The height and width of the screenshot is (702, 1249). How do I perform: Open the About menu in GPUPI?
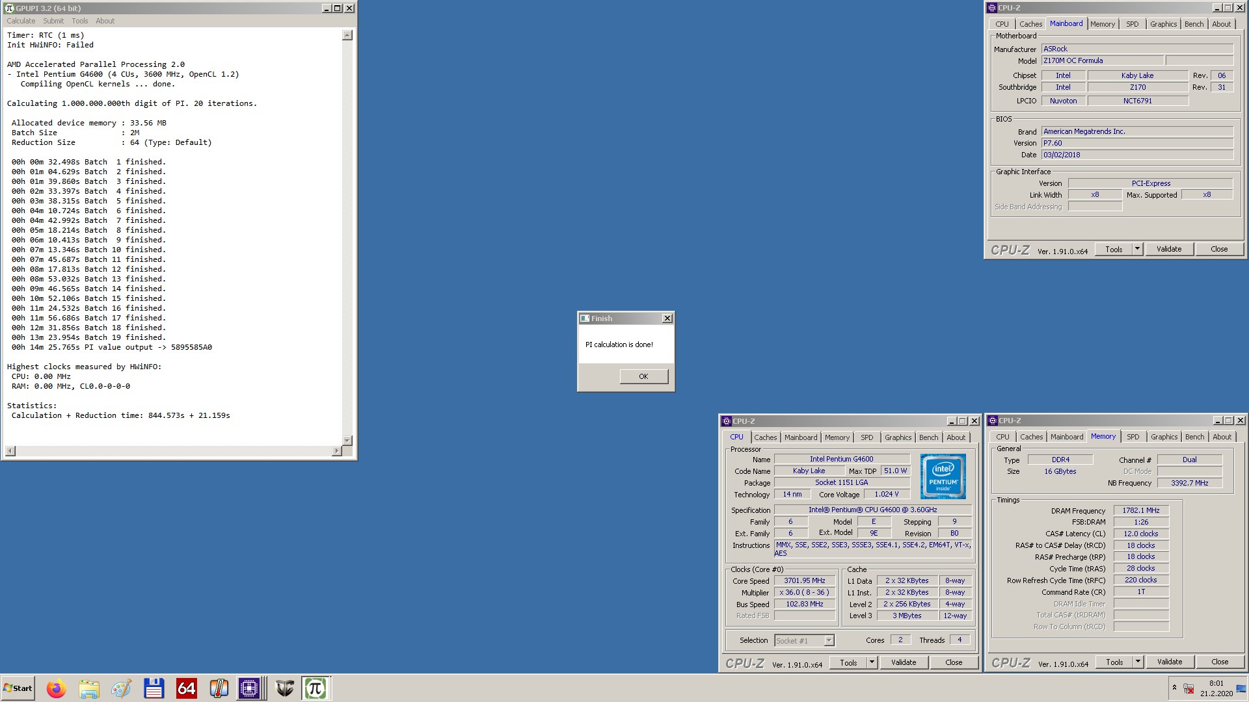coord(105,21)
